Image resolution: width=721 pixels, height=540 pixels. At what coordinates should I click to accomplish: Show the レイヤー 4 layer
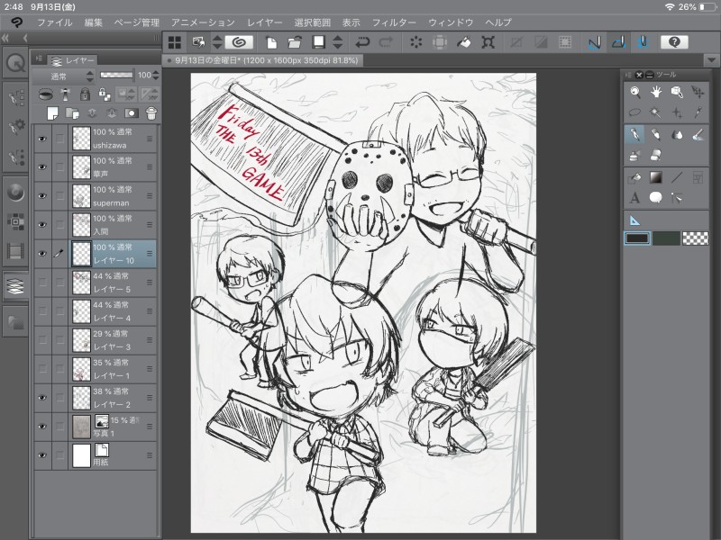click(x=42, y=311)
